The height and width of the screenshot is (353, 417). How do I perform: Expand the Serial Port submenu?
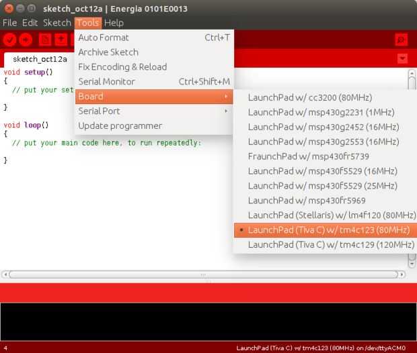pos(154,111)
